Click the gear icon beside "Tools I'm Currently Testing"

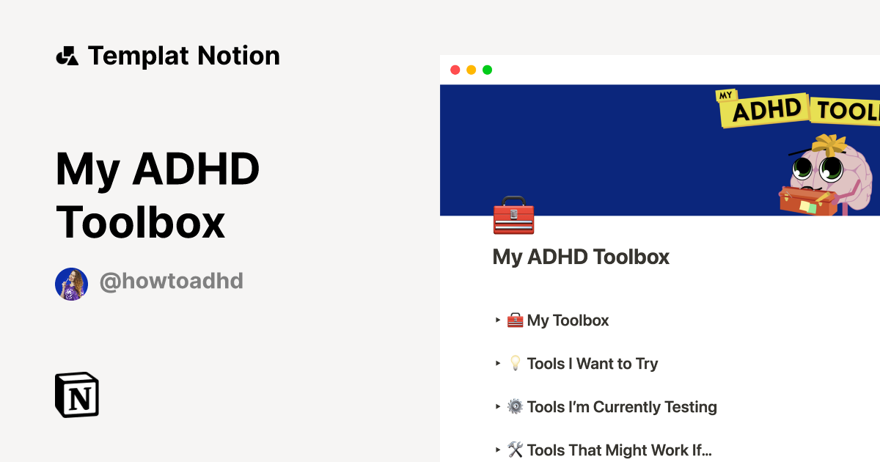pos(516,406)
